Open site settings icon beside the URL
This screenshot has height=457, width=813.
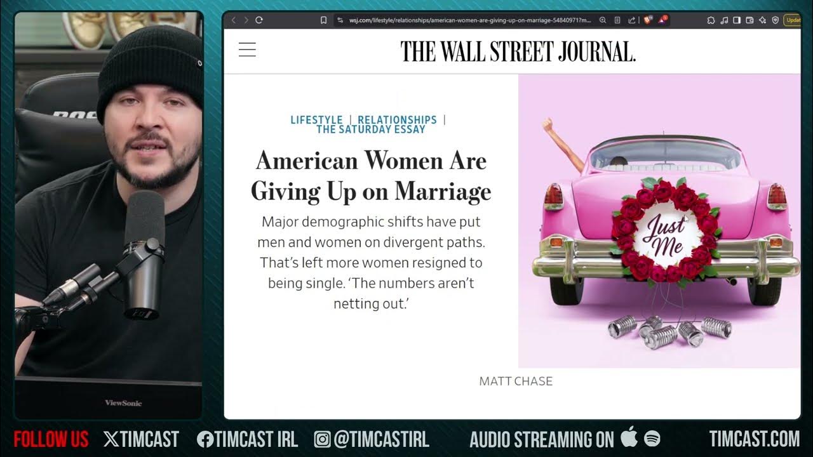click(340, 20)
